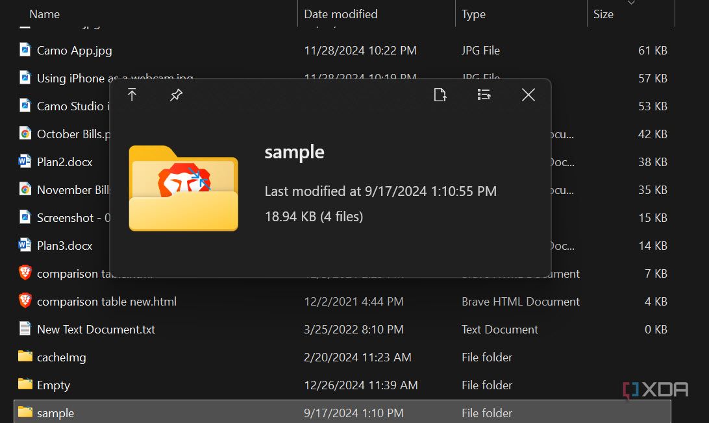Sort by the Size column header
Viewport: 709px width, 423px height.
[603, 14]
